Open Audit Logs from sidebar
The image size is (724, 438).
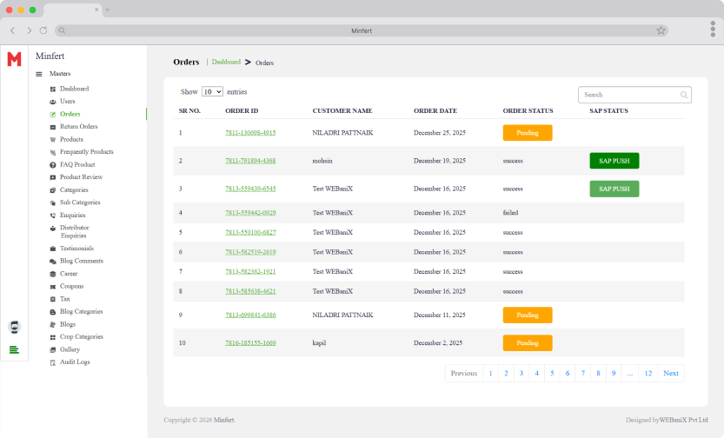(x=75, y=362)
